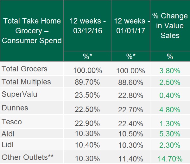The height and width of the screenshot is (164, 190).
Task: Select the "SuperValu" row label
Action: coord(19,94)
